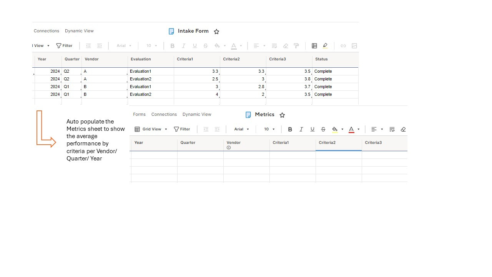Click fill color bucket in Intake Form toolbar
The image size is (492, 277).
tap(217, 46)
